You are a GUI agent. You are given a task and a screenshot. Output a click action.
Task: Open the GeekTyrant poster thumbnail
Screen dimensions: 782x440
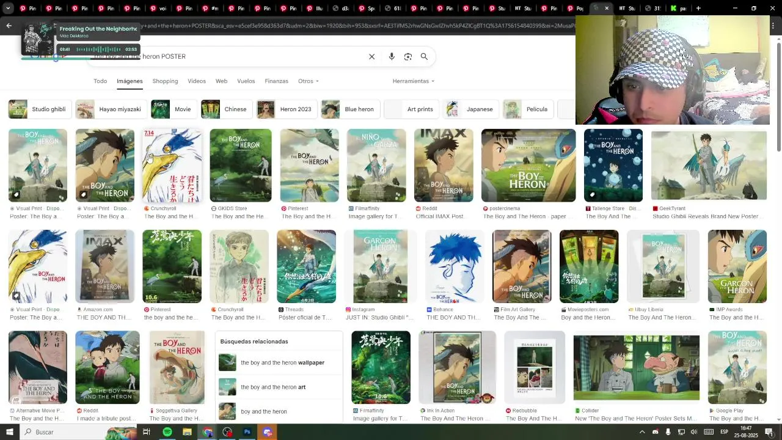pos(709,165)
